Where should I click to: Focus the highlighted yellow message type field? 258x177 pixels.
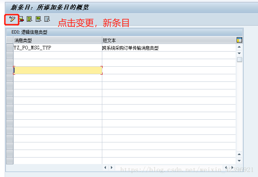pos(58,70)
